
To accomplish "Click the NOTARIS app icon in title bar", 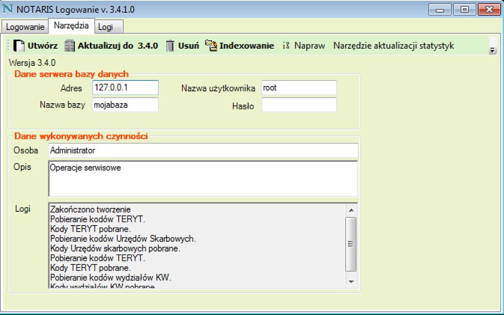I will (x=7, y=9).
